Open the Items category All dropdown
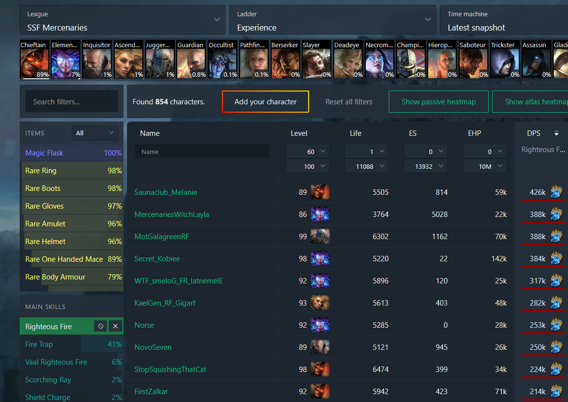This screenshot has width=568, height=402. click(95, 133)
